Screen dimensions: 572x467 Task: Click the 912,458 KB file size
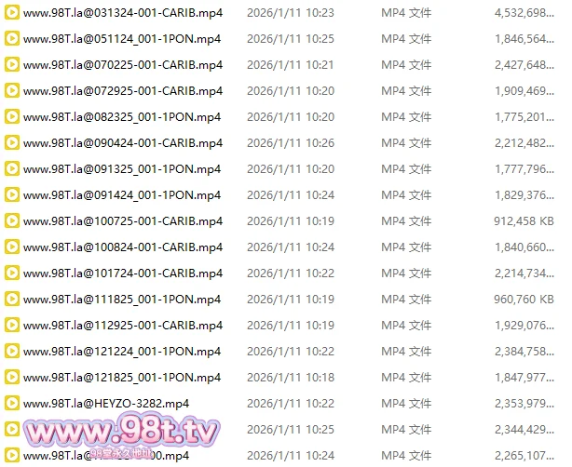click(x=524, y=221)
